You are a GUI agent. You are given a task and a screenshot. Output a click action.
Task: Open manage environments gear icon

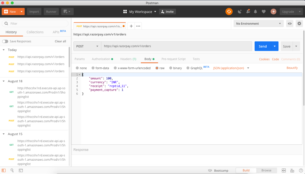point(299,23)
